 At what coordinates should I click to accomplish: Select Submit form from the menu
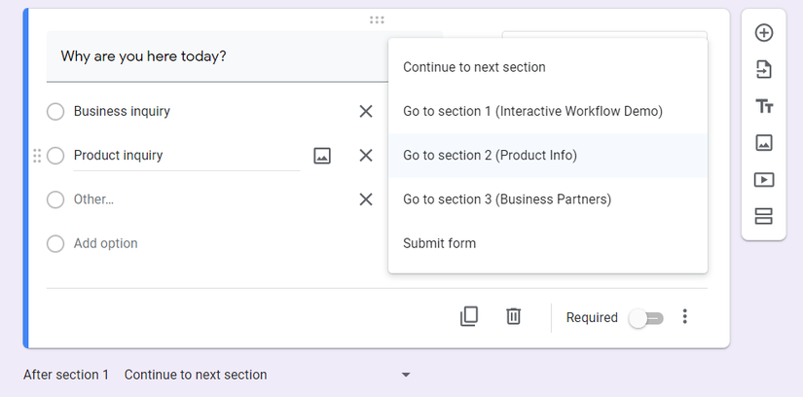click(439, 243)
